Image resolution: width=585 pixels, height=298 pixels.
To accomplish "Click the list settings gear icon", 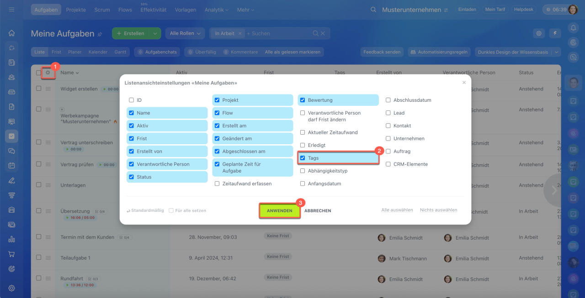I will [48, 73].
